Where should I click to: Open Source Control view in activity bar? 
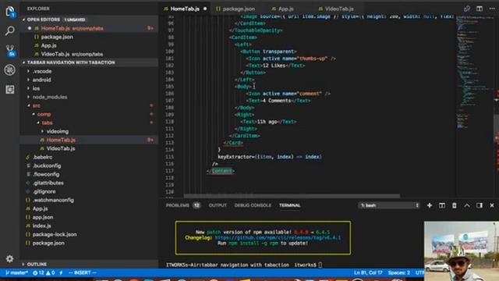10,50
